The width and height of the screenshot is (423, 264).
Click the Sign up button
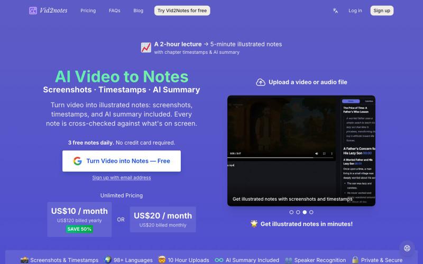[382, 11]
